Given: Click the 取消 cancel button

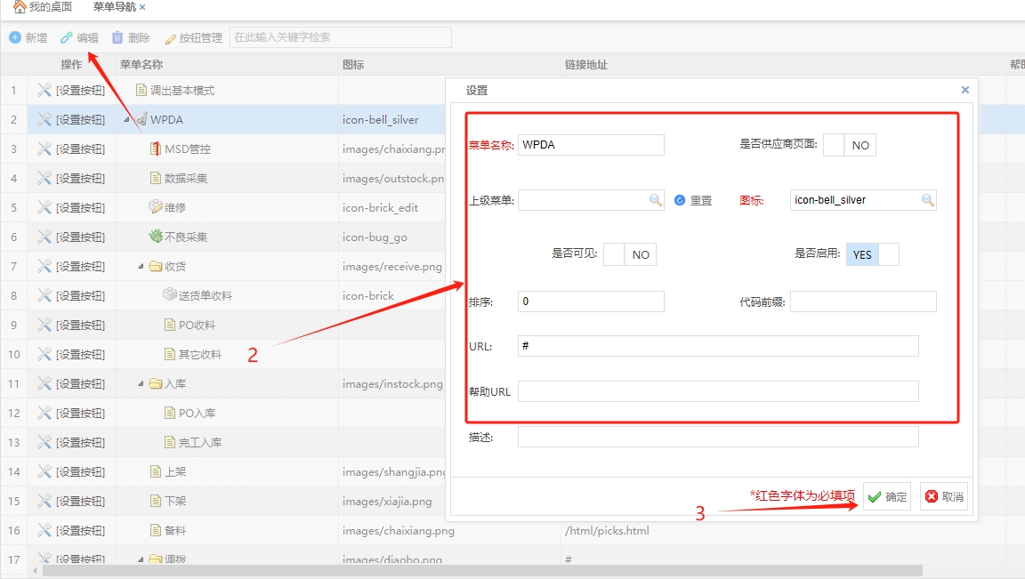Looking at the screenshot, I should pyautogui.click(x=943, y=496).
